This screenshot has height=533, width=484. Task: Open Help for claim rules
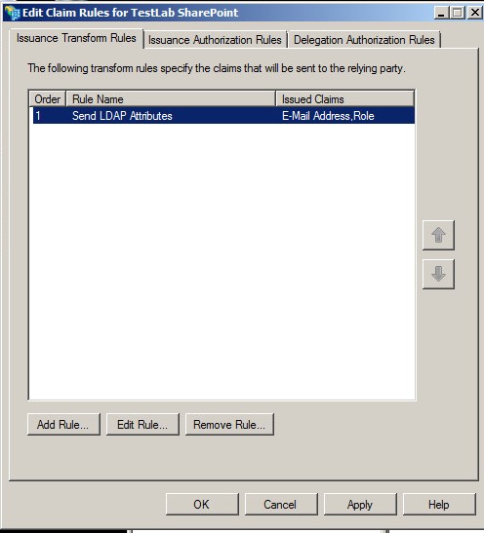point(439,504)
